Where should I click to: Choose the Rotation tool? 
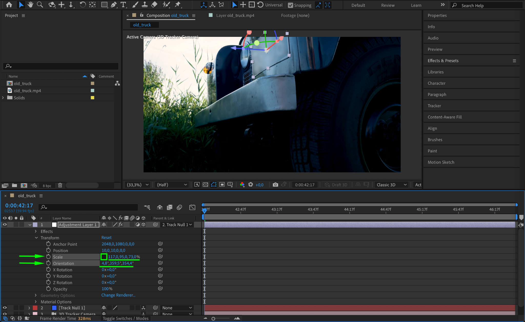83,5
